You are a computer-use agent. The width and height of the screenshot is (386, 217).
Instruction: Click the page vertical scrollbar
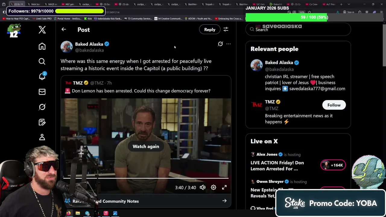384,45
